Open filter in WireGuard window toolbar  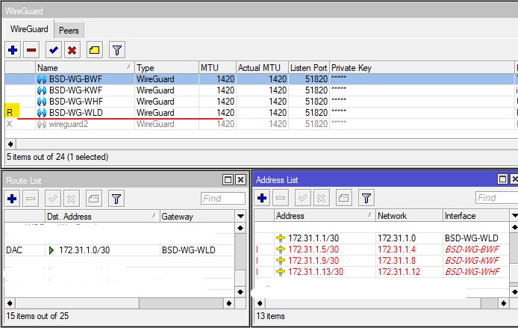[117, 50]
